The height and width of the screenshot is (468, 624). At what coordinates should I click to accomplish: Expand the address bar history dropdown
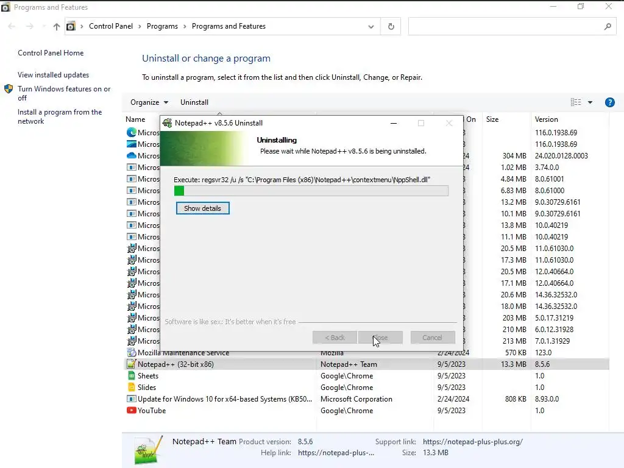(x=371, y=27)
